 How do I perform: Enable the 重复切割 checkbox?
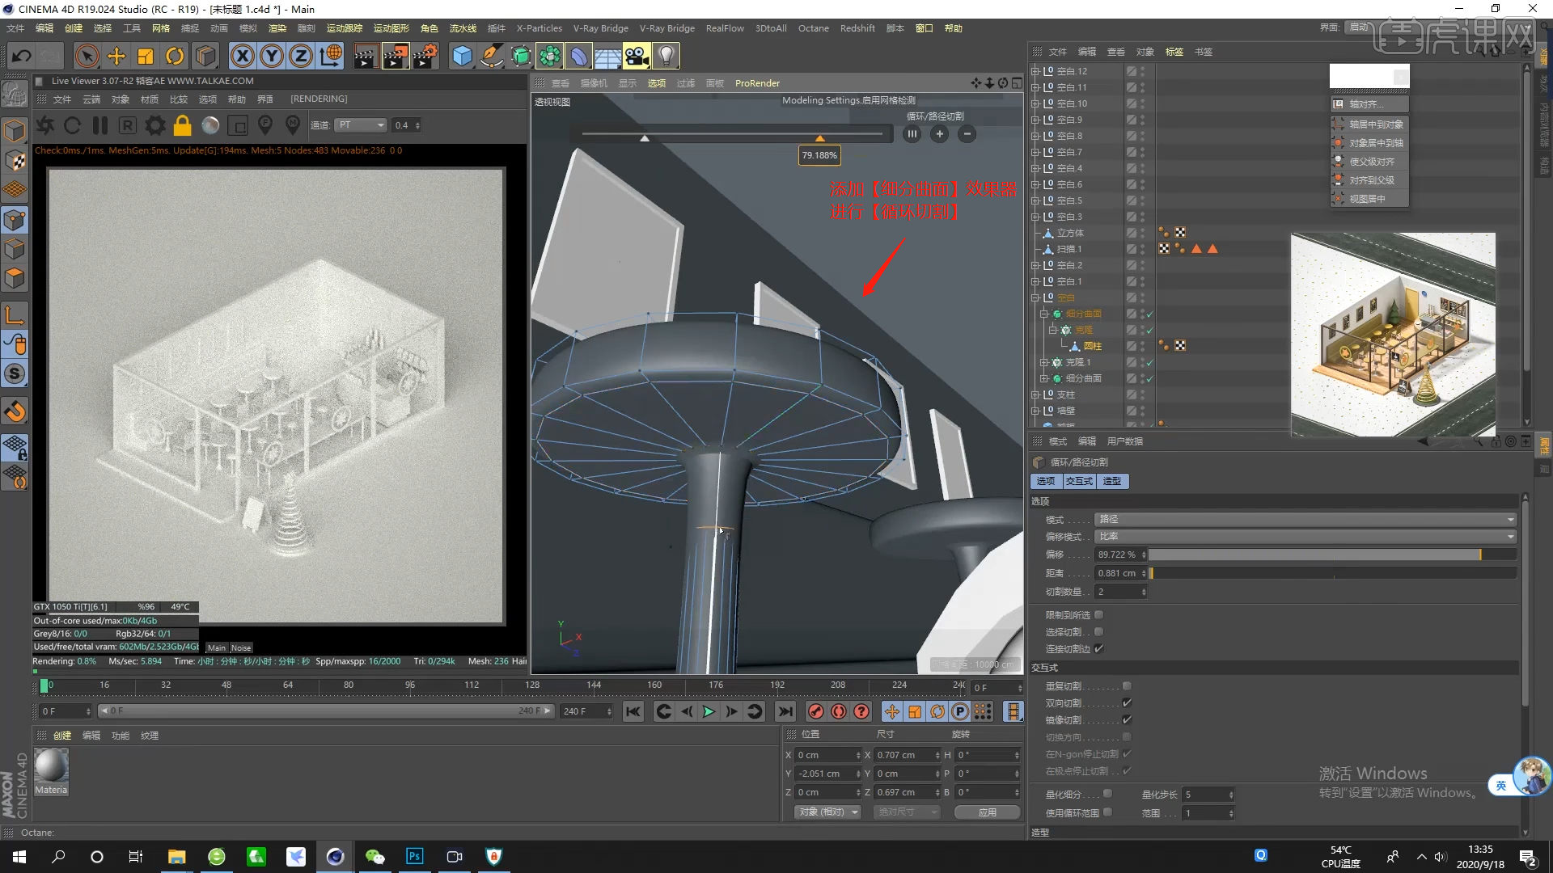pyautogui.click(x=1127, y=686)
